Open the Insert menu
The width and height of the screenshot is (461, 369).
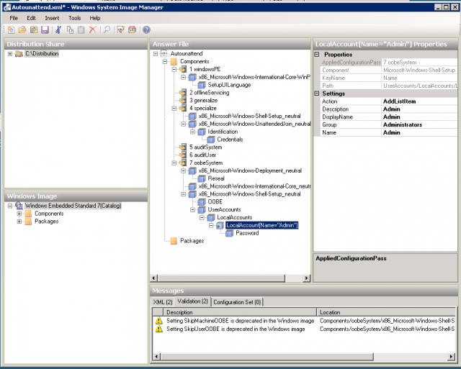tap(52, 17)
